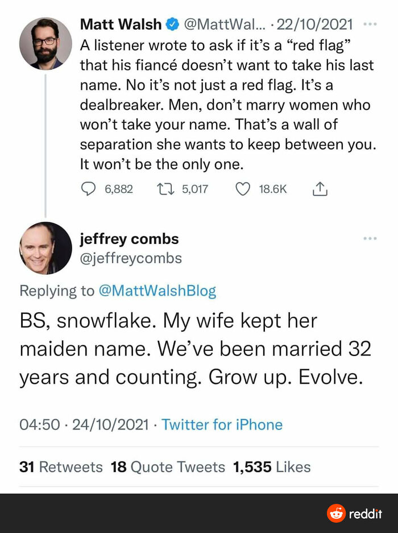View the 31 Retweets list
Screen dimensions: 398x533
point(61,467)
